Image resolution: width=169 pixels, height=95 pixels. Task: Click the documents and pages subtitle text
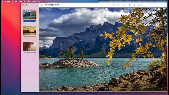[x=51, y=6]
